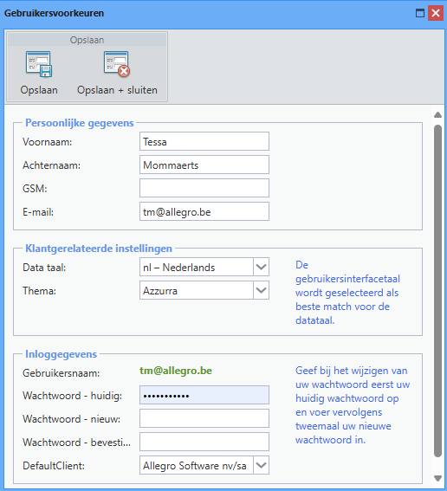This screenshot has height=491, width=447.
Task: Click the green tm@allegro.be username text
Action: pos(176,371)
